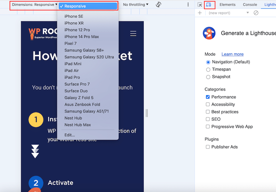Select iPad Pro device

pos(72,77)
